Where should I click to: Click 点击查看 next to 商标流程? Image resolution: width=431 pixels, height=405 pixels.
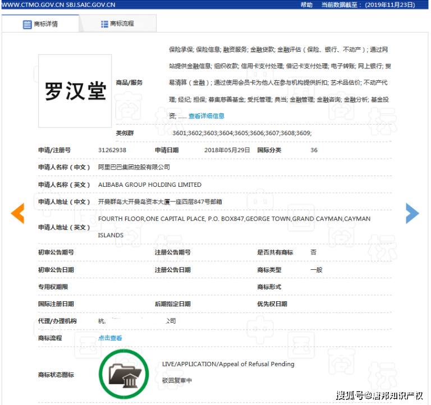click(110, 338)
